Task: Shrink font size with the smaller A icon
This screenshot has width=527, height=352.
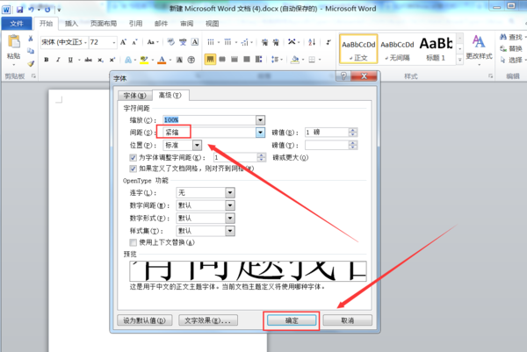Action: pyautogui.click(x=134, y=42)
